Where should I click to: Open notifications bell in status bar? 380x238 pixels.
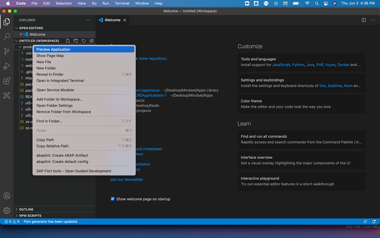point(374,222)
